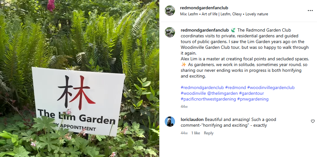Click the caption author's profile picture
This screenshot has height=157, width=317.
tap(170, 32)
